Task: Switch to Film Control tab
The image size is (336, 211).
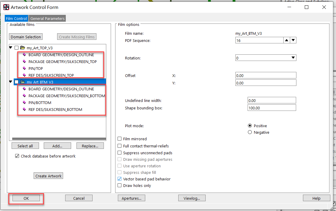Action: [16, 18]
